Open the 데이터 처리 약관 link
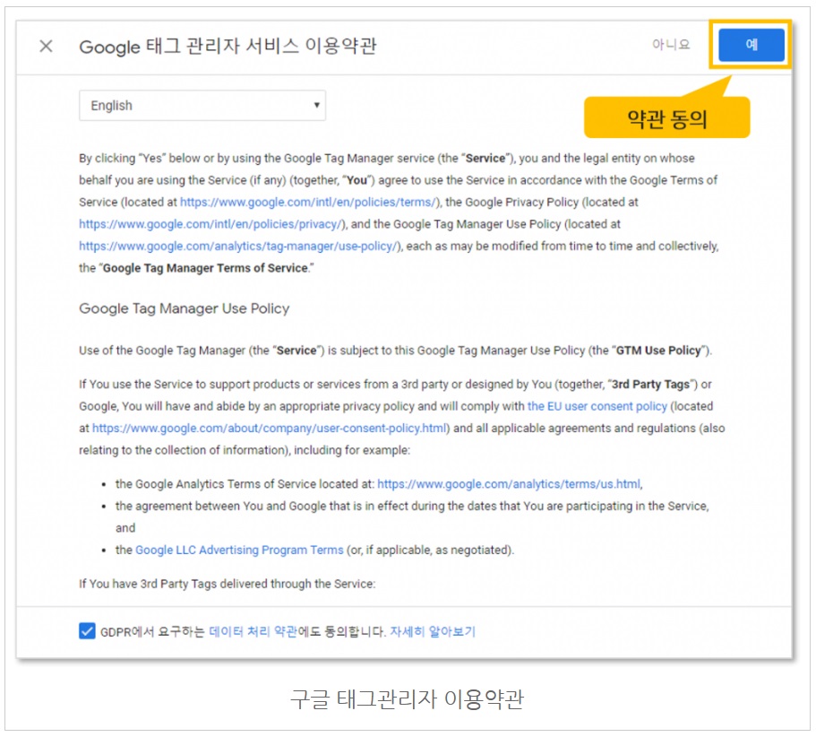The width and height of the screenshot is (816, 737). tap(253, 631)
